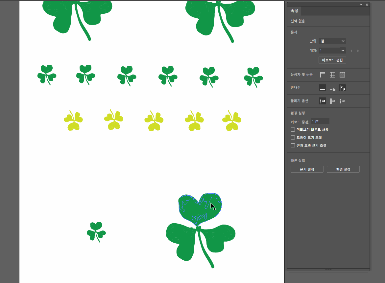Select the 속성 panel tab

(294, 11)
